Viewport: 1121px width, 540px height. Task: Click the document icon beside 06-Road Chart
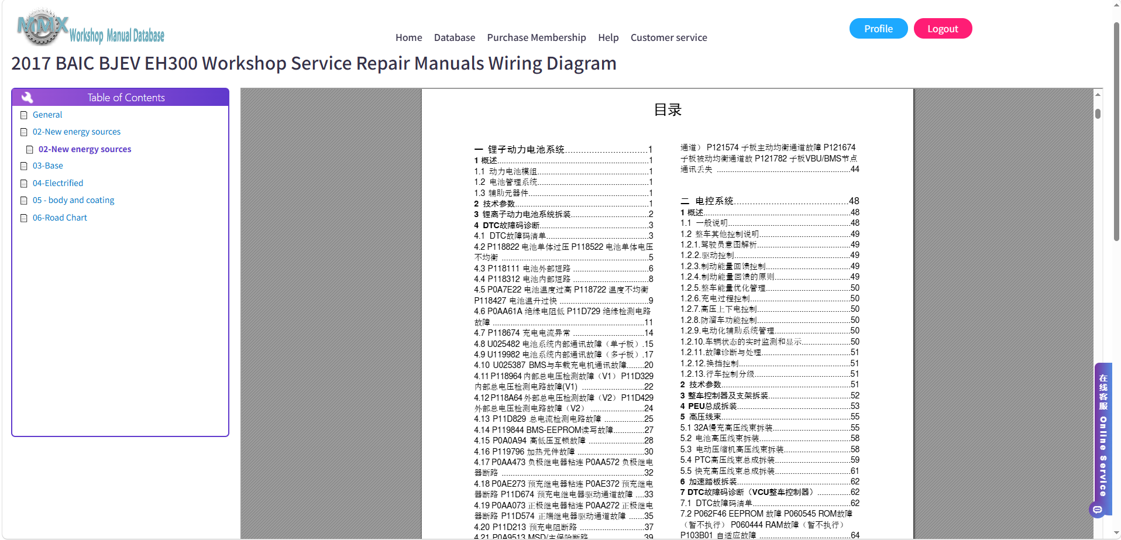24,218
